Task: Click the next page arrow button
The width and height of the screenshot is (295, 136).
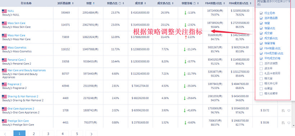Action: point(91,133)
